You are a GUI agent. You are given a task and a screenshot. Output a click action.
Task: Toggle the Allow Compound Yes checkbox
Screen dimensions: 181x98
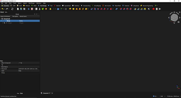tap(19, 63)
